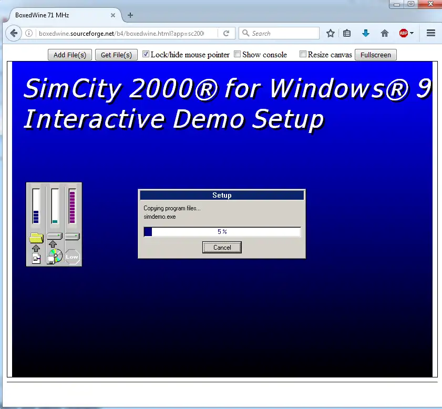Close the browser window
This screenshot has width=442, height=409.
pyautogui.click(x=430, y=4)
